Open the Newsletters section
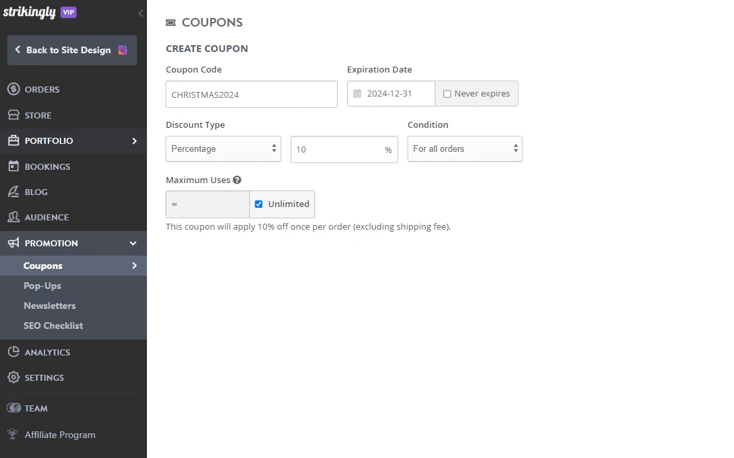The width and height of the screenshot is (734, 458). [50, 306]
